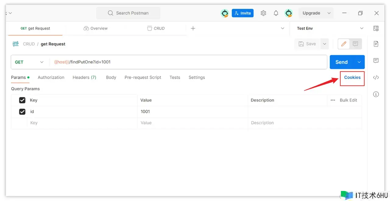
Task: Open the Headers (7) tab
Action: [x=84, y=77]
